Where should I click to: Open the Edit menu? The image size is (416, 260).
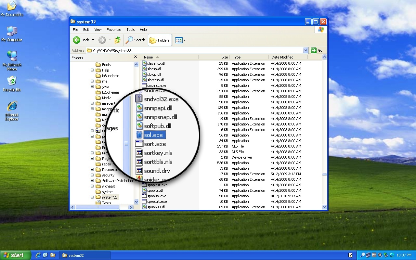[x=86, y=30]
